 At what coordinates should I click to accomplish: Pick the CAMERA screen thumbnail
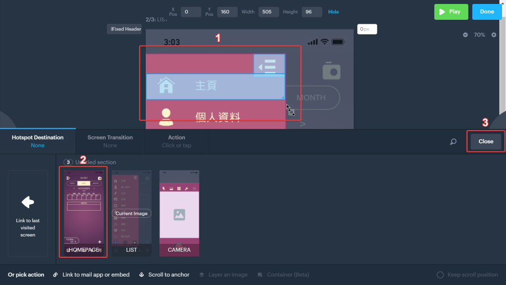tap(179, 213)
